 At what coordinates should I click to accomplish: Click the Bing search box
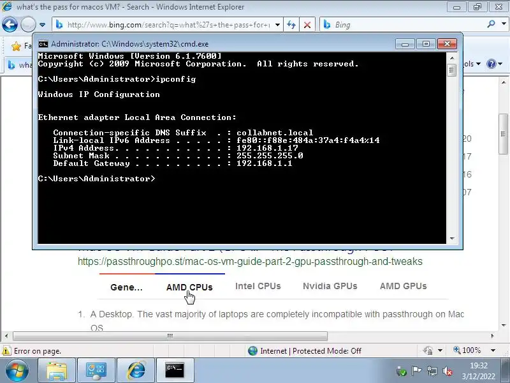(404, 25)
